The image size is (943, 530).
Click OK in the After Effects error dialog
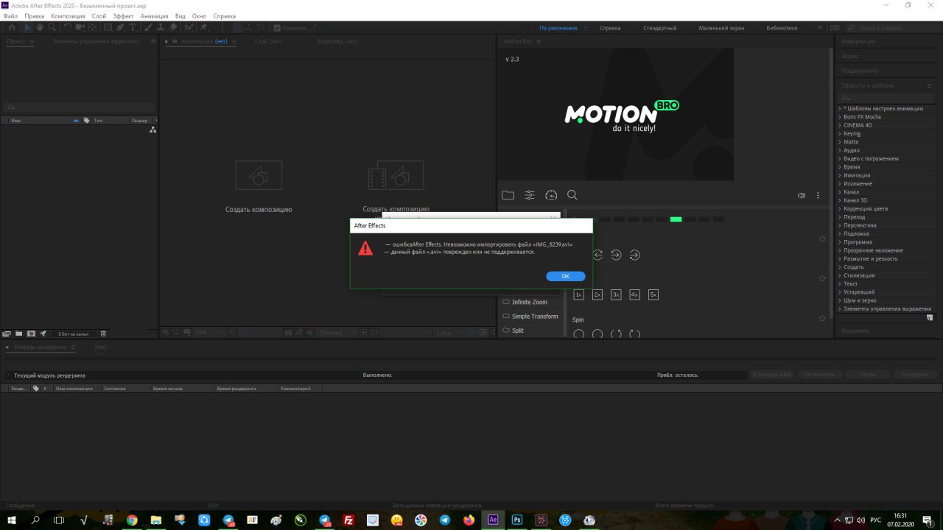tap(566, 276)
